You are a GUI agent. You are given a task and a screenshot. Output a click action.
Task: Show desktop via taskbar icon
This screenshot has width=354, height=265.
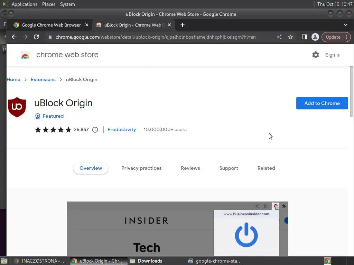click(4, 261)
